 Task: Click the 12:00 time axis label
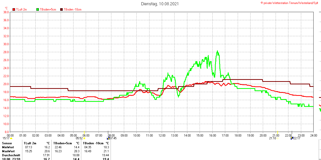click(x=162, y=135)
